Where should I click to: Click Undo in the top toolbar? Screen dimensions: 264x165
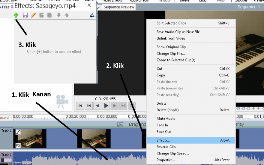tap(203, 1)
